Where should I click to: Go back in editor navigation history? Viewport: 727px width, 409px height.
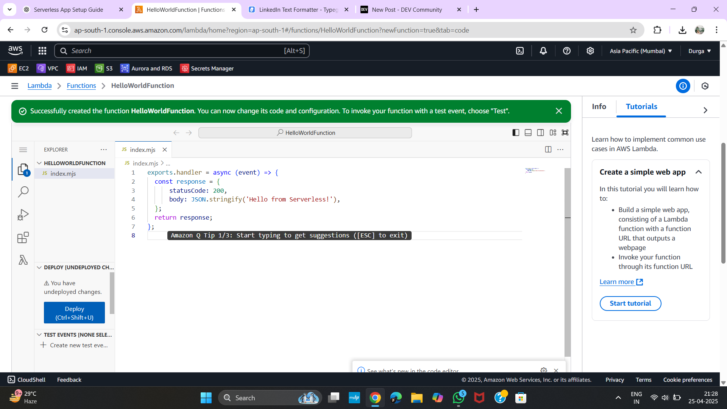pyautogui.click(x=176, y=133)
